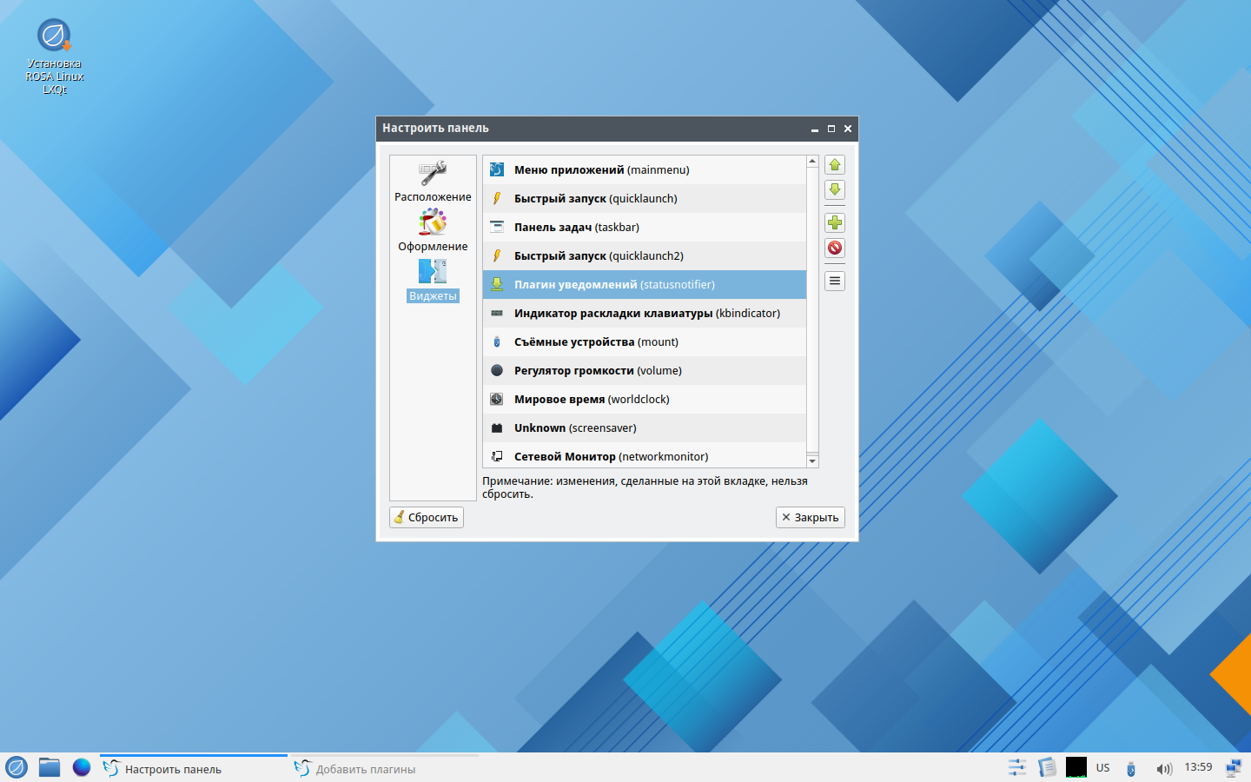This screenshot has height=782, width=1251.
Task: Remove the selected widget with the red icon
Action: [x=835, y=249]
